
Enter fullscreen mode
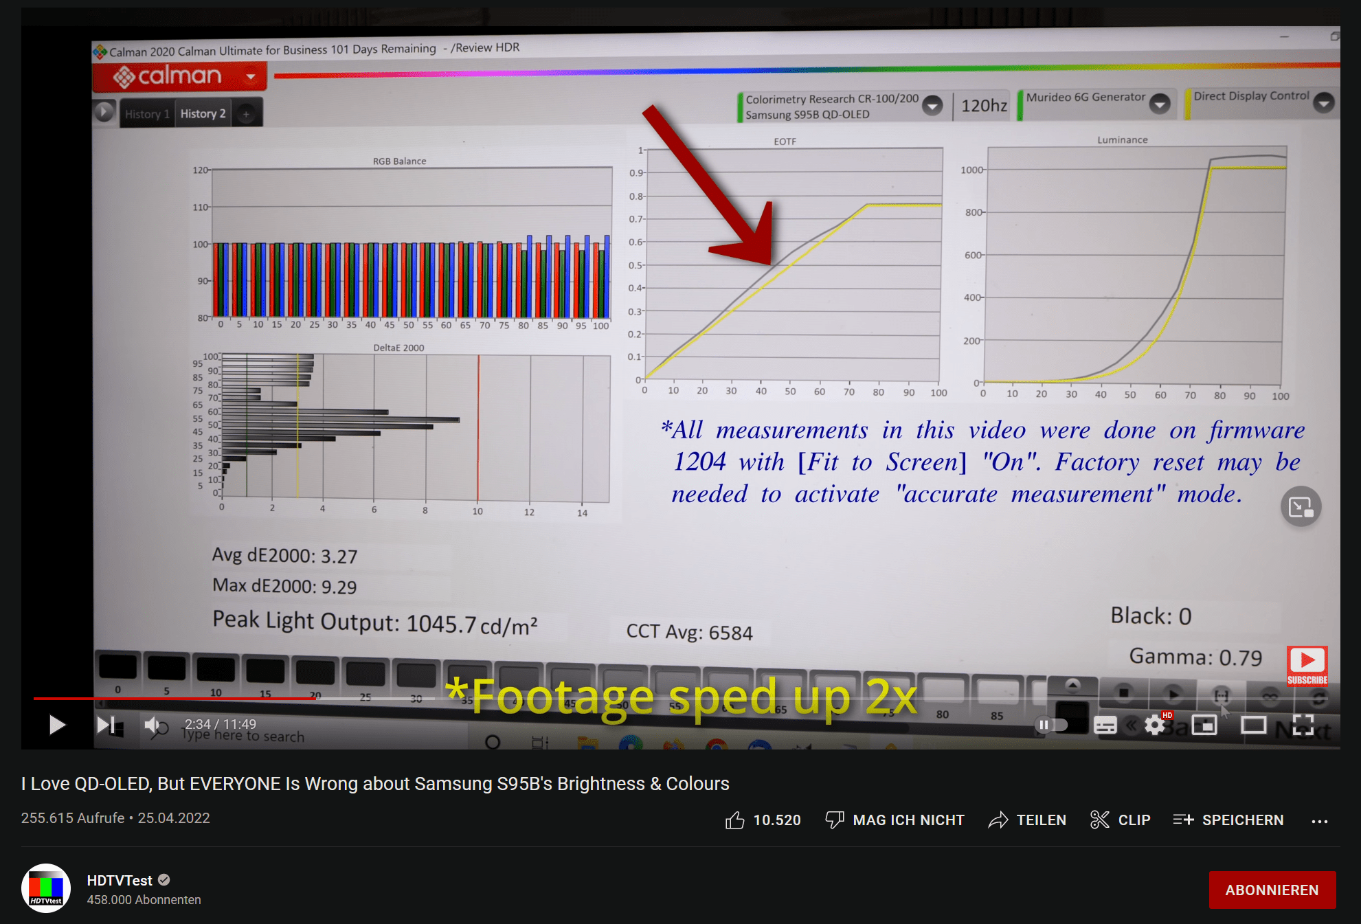pyautogui.click(x=1303, y=725)
